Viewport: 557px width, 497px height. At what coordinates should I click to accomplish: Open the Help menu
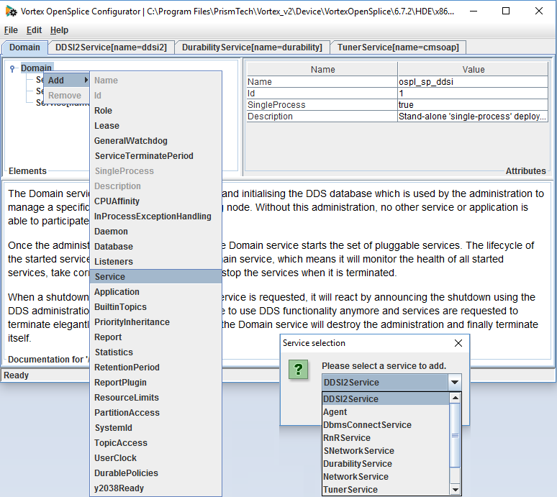59,30
